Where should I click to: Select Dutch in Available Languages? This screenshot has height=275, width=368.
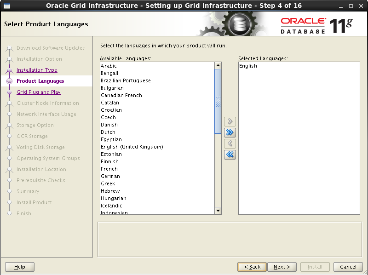click(x=157, y=132)
